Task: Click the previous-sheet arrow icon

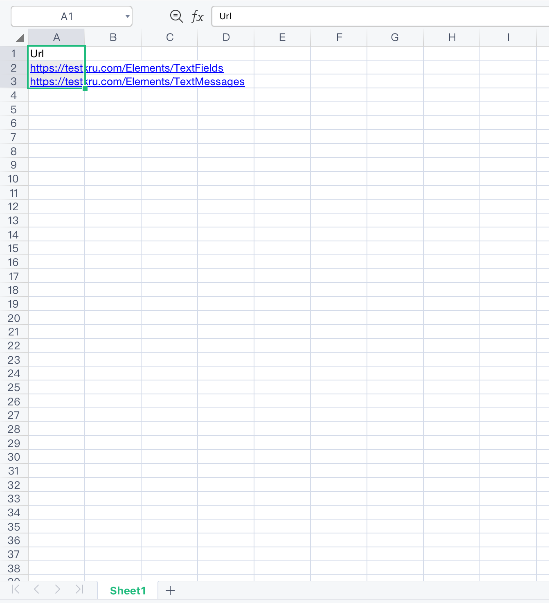Action: pyautogui.click(x=36, y=590)
